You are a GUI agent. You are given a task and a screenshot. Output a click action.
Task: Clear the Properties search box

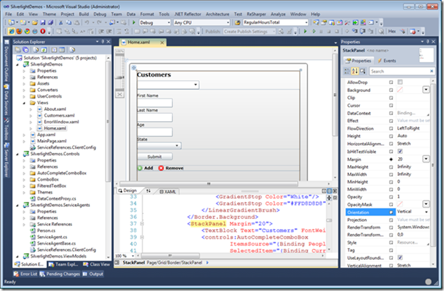coord(432,71)
